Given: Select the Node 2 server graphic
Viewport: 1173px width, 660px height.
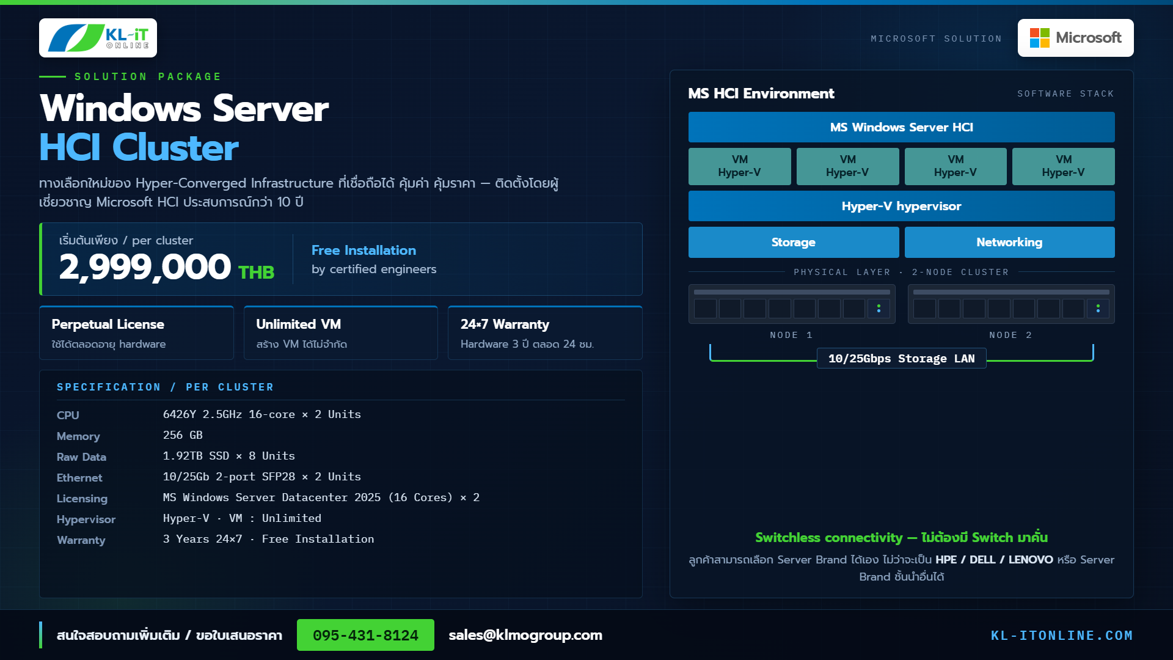Looking at the screenshot, I should 1011,304.
